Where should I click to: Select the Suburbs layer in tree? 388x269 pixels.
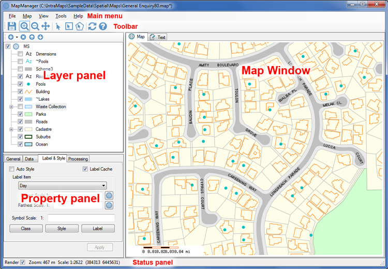[x=43, y=137]
